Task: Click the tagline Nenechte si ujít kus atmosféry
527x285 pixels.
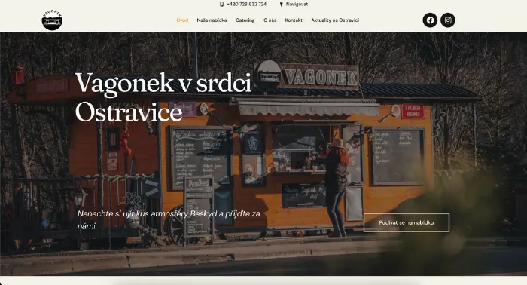Action: tap(169, 219)
